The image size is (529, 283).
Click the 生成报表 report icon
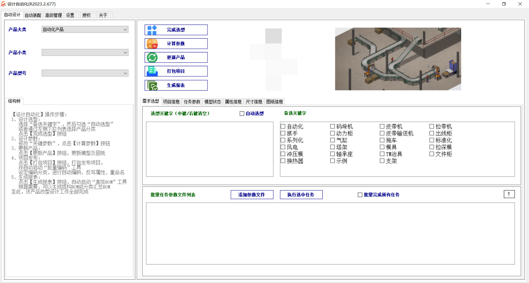pyautogui.click(x=152, y=85)
